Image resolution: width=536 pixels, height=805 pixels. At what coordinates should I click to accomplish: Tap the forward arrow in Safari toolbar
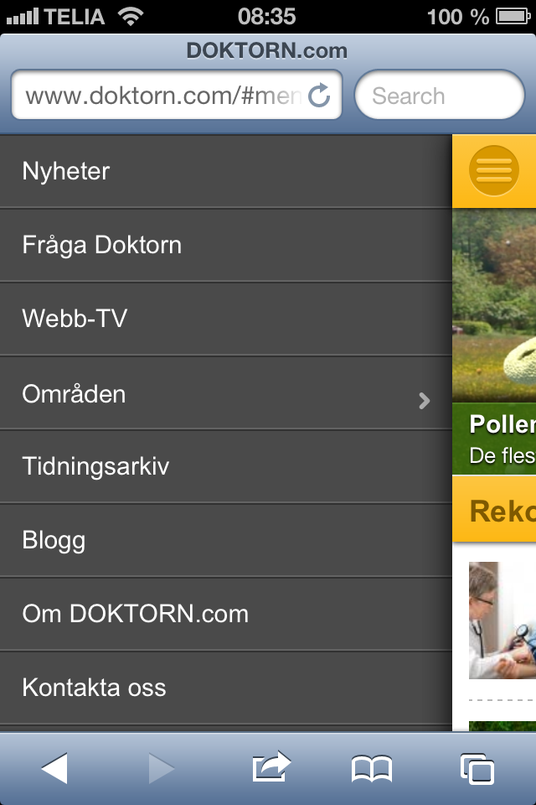pyautogui.click(x=161, y=768)
